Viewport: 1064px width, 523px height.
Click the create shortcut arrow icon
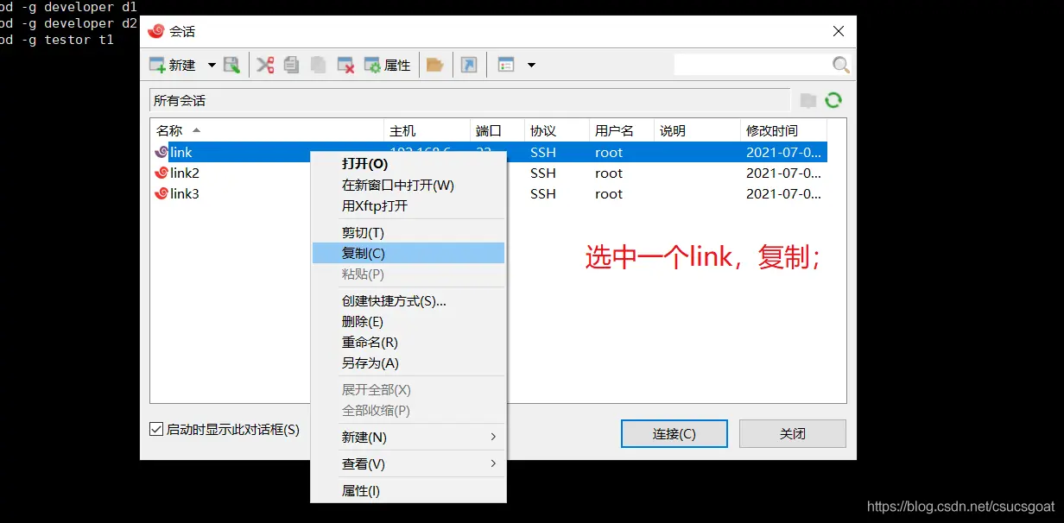coord(469,65)
